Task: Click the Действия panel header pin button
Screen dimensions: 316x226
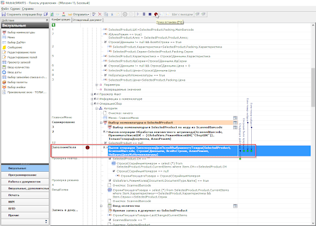Action: click(x=47, y=20)
